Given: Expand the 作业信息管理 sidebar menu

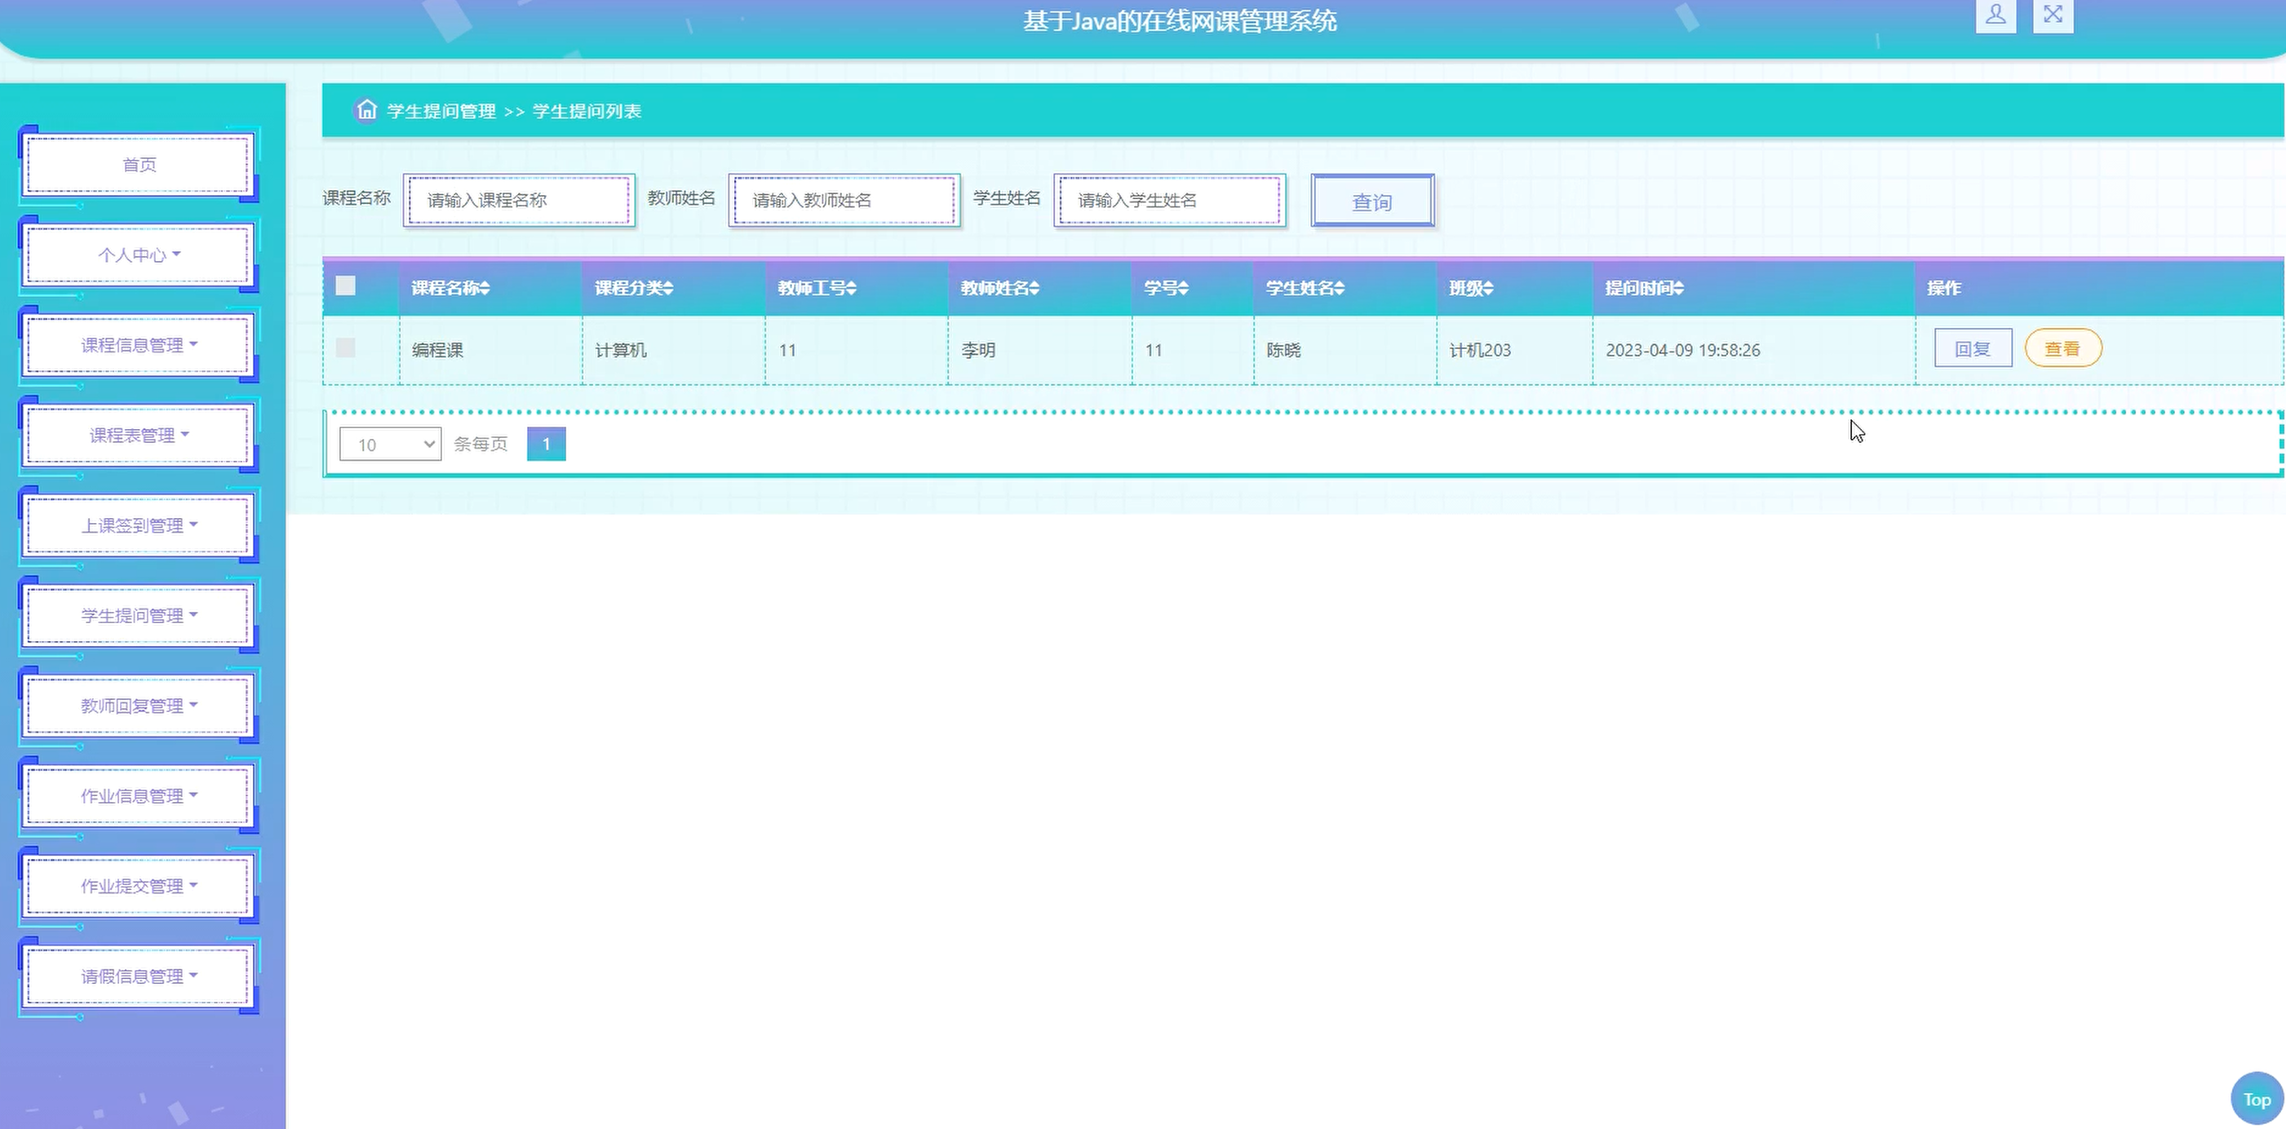Looking at the screenshot, I should pyautogui.click(x=140, y=796).
